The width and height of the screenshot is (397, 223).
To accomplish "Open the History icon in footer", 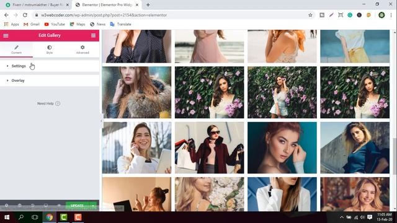I will [33, 206].
